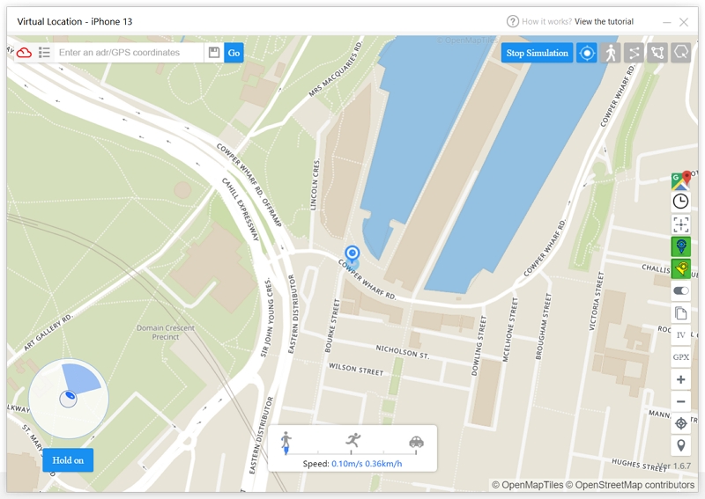The width and height of the screenshot is (705, 499).
Task: Zoom in with the plus button
Action: [x=680, y=379]
